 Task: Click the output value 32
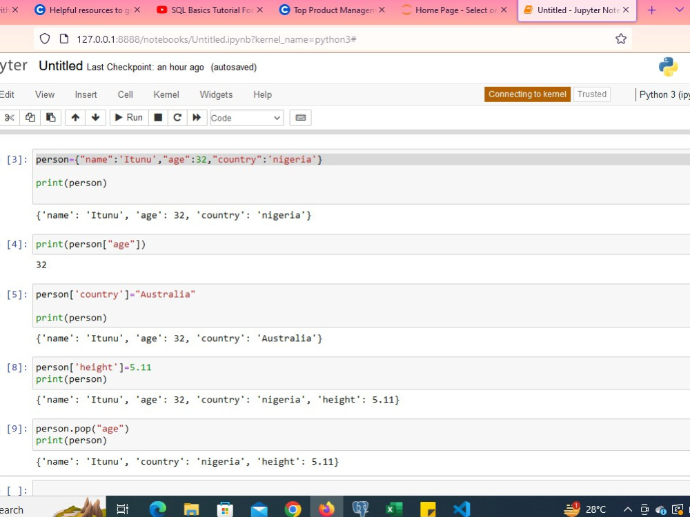coord(41,265)
